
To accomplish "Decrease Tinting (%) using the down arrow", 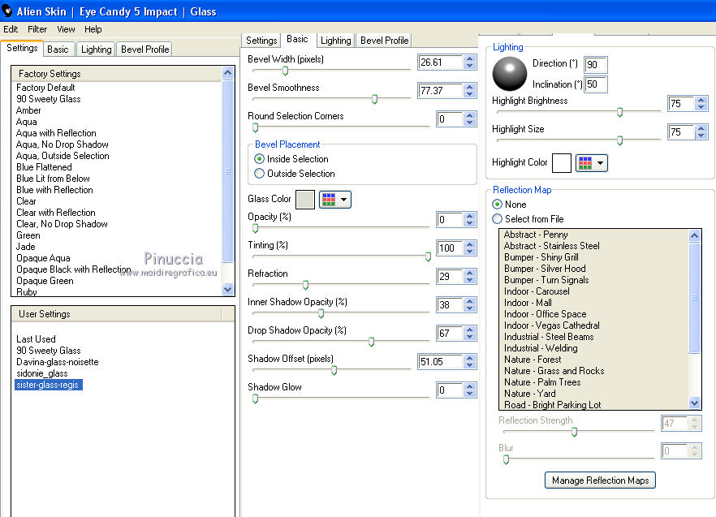I will 469,252.
